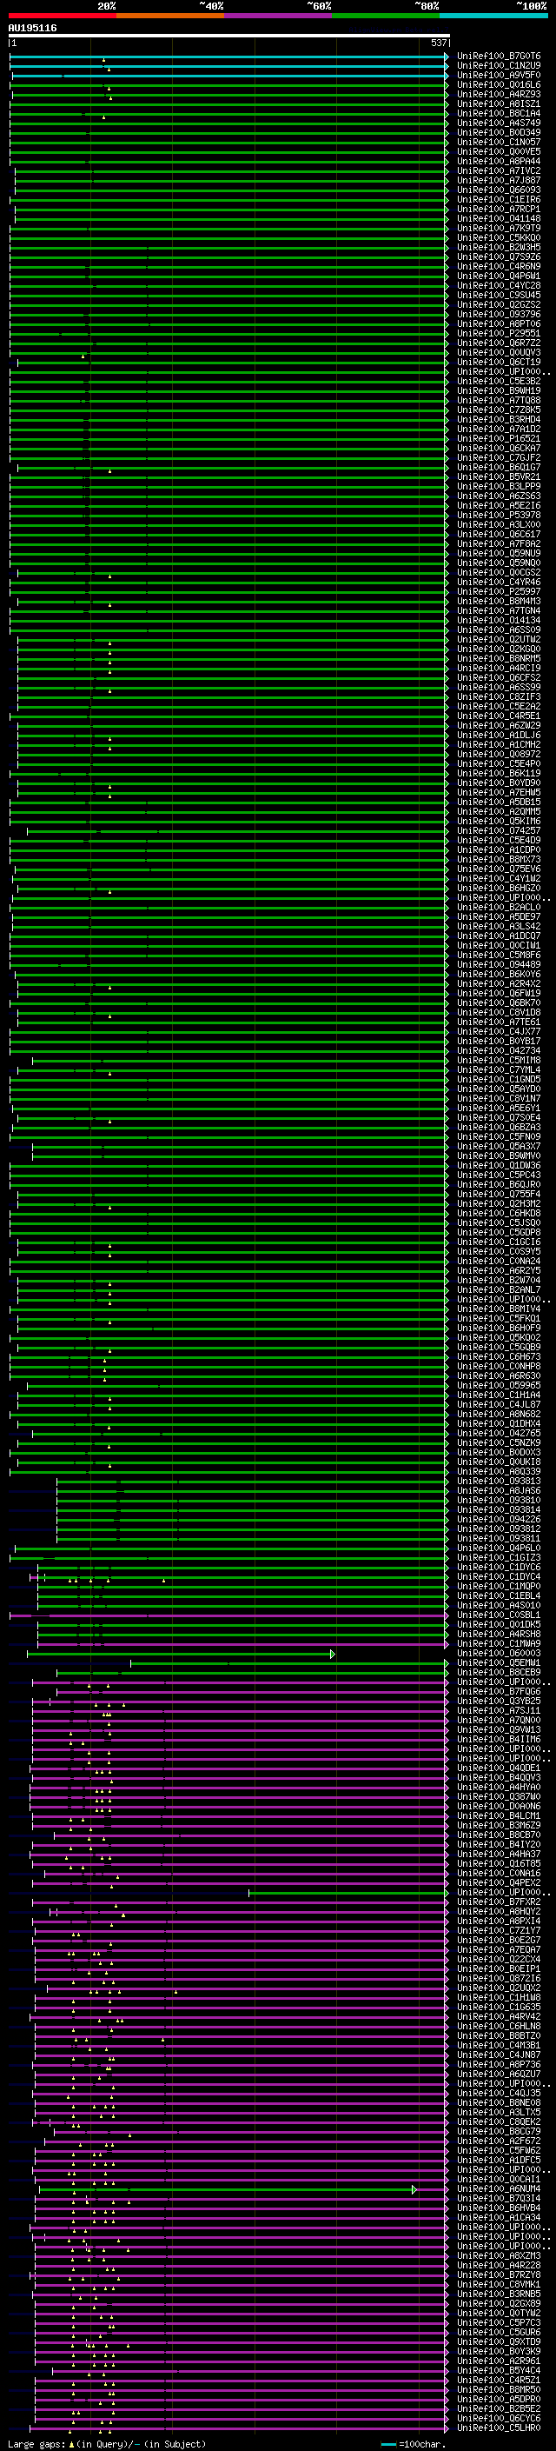
Task: Click label UniRef100_Q3YB25
Action: (499, 1701)
